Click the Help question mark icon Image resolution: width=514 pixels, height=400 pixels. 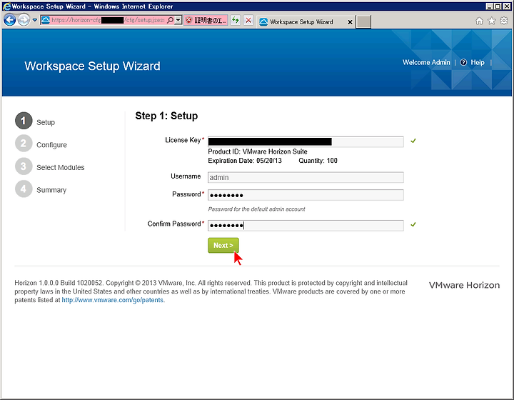tap(463, 62)
